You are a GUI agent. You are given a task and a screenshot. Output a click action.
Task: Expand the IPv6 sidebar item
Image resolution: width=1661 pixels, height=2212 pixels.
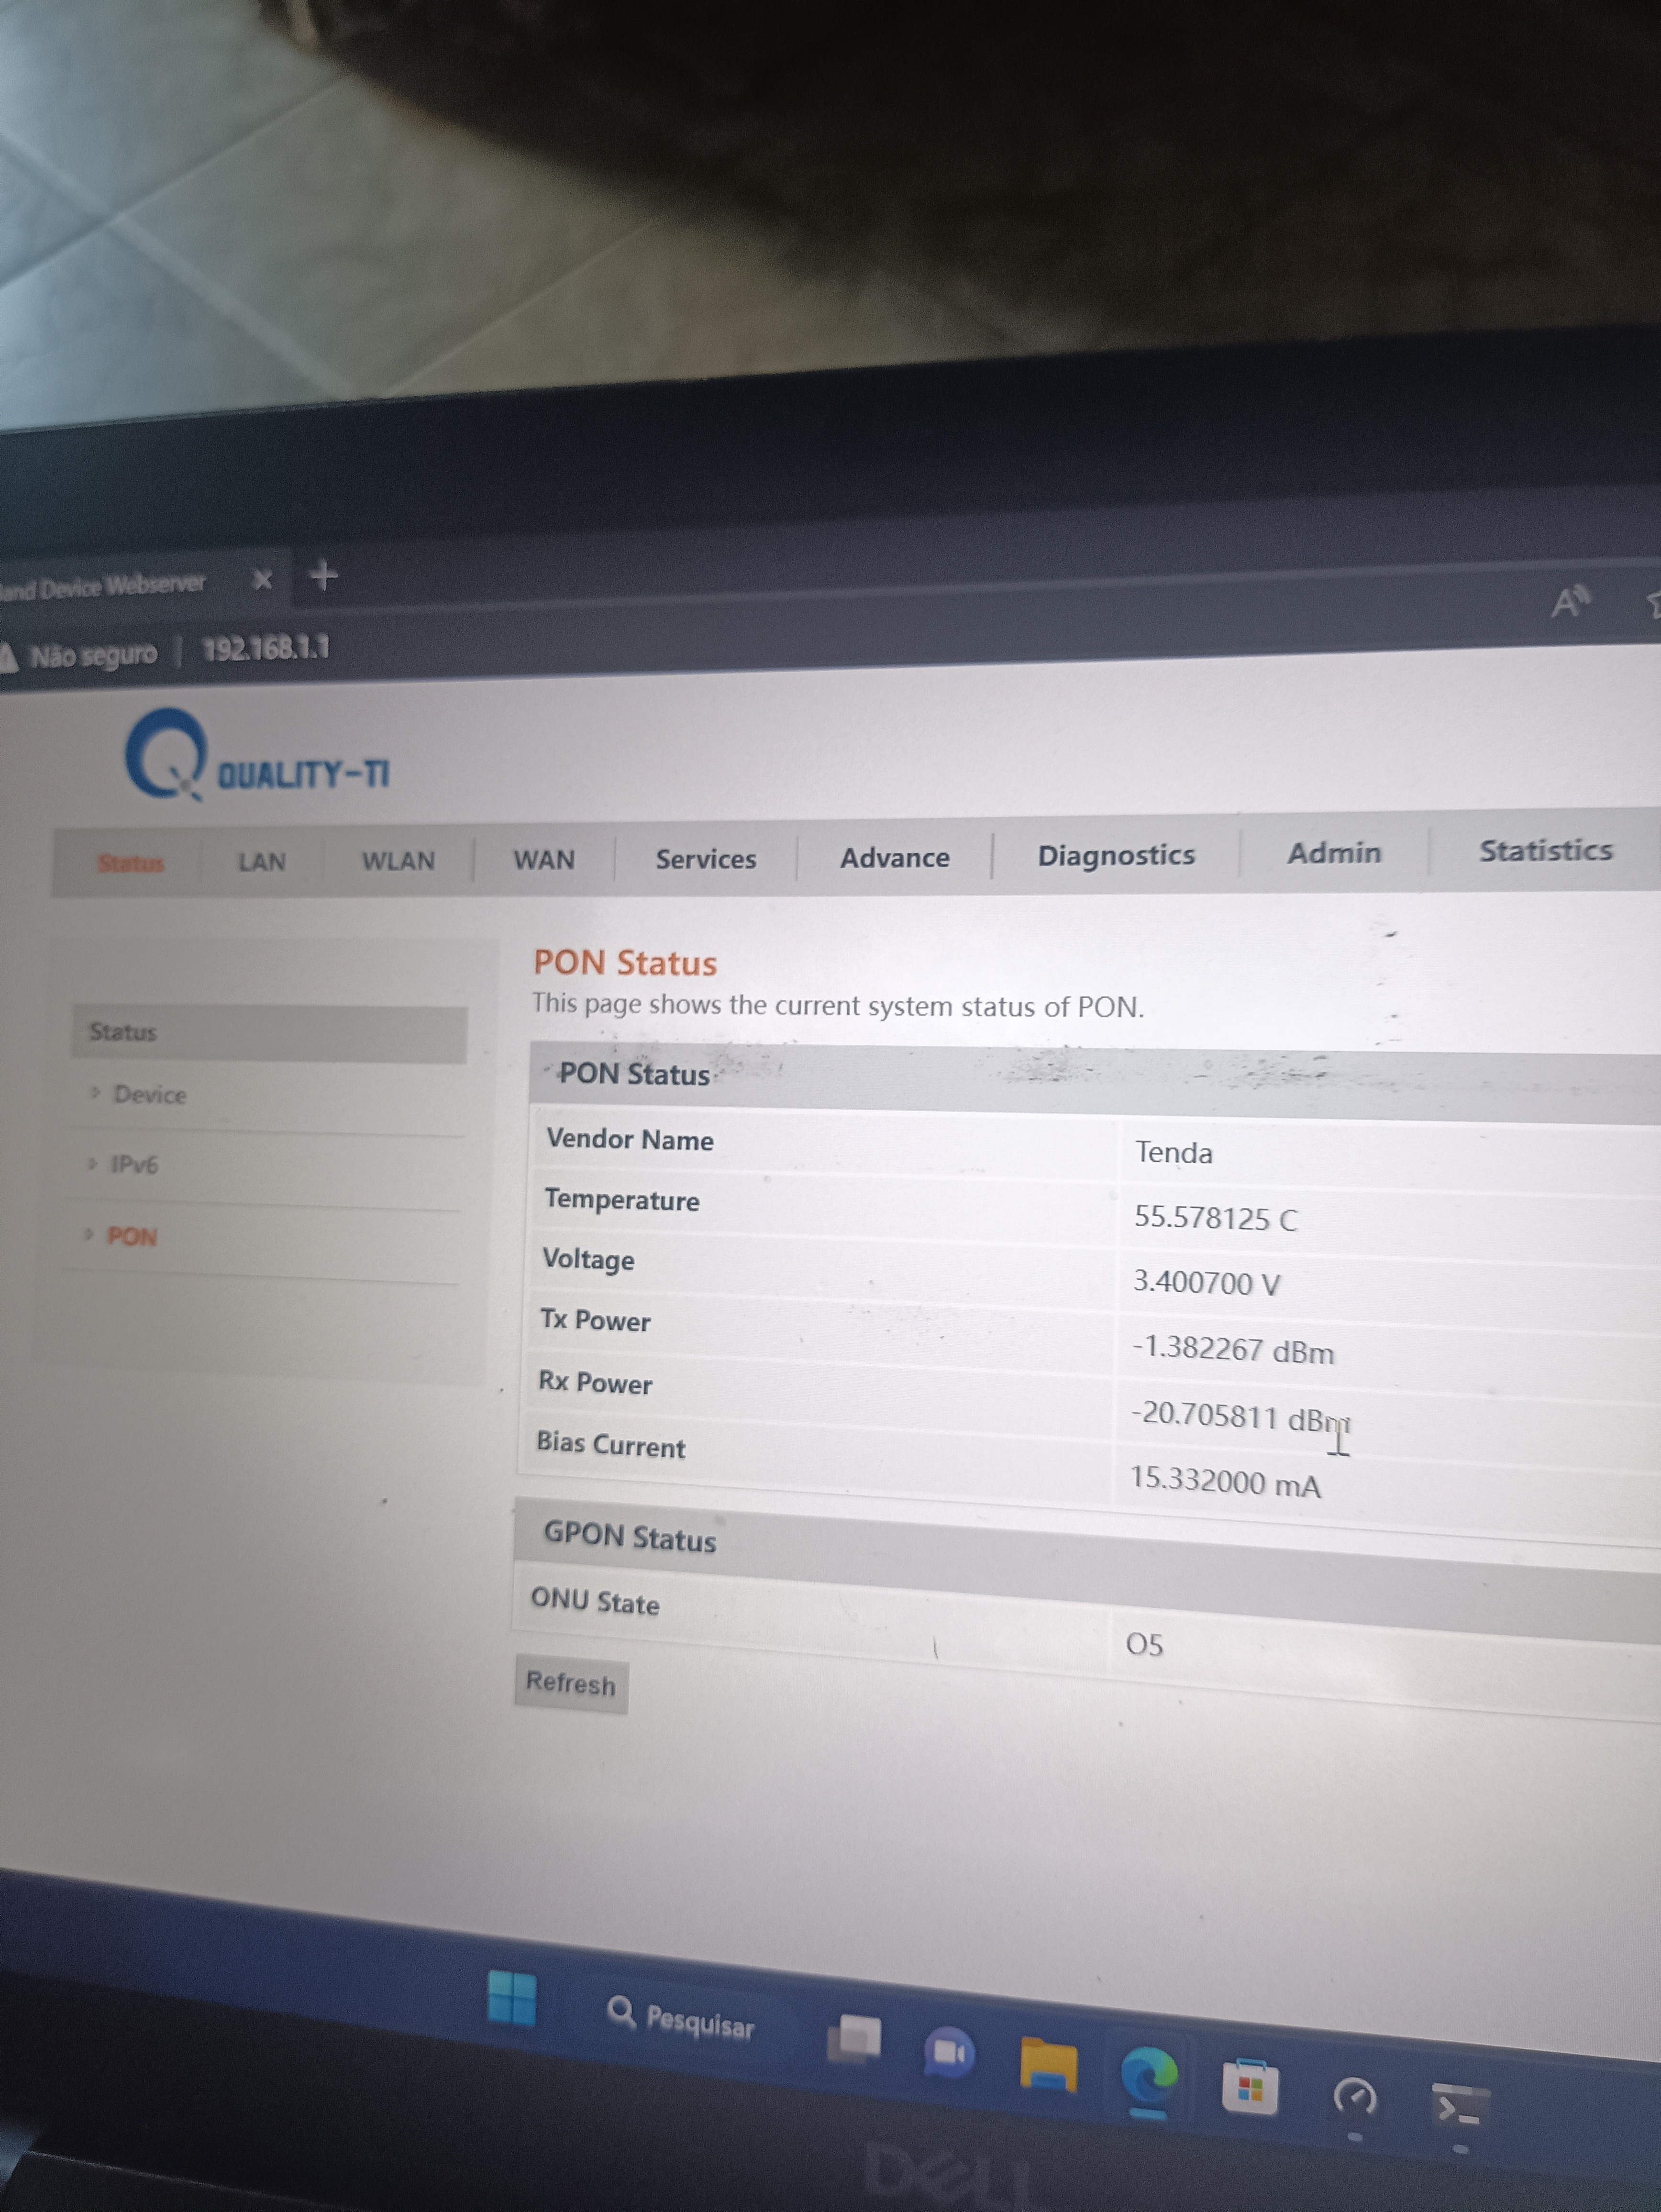pyautogui.click(x=134, y=1164)
